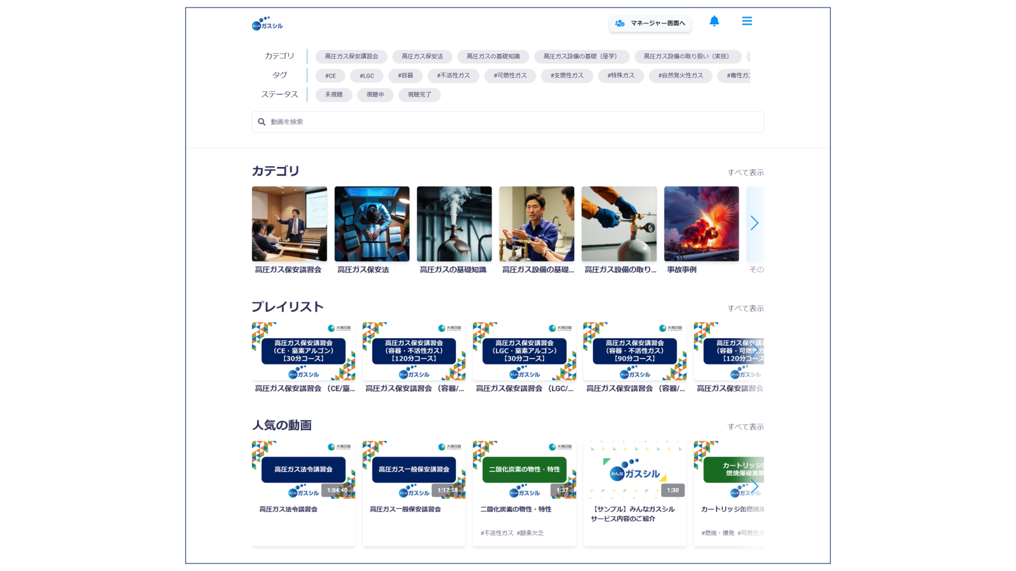The width and height of the screenshot is (1016, 571).
Task: Enable the 未視聴 status filter
Action: tap(333, 95)
